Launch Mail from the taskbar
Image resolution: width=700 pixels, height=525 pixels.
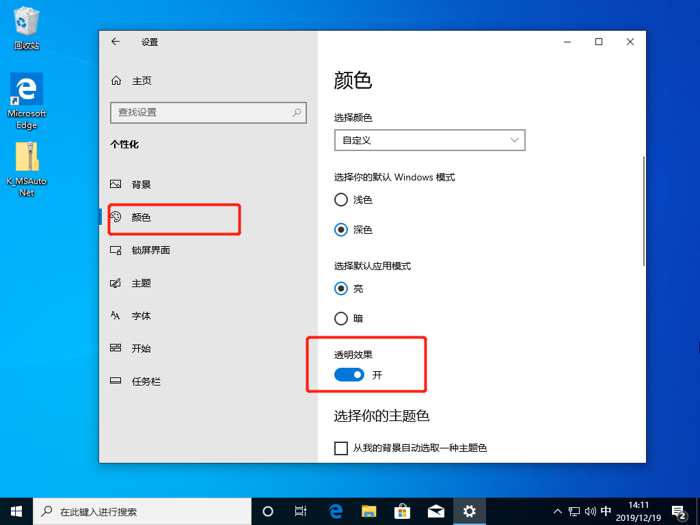[435, 511]
